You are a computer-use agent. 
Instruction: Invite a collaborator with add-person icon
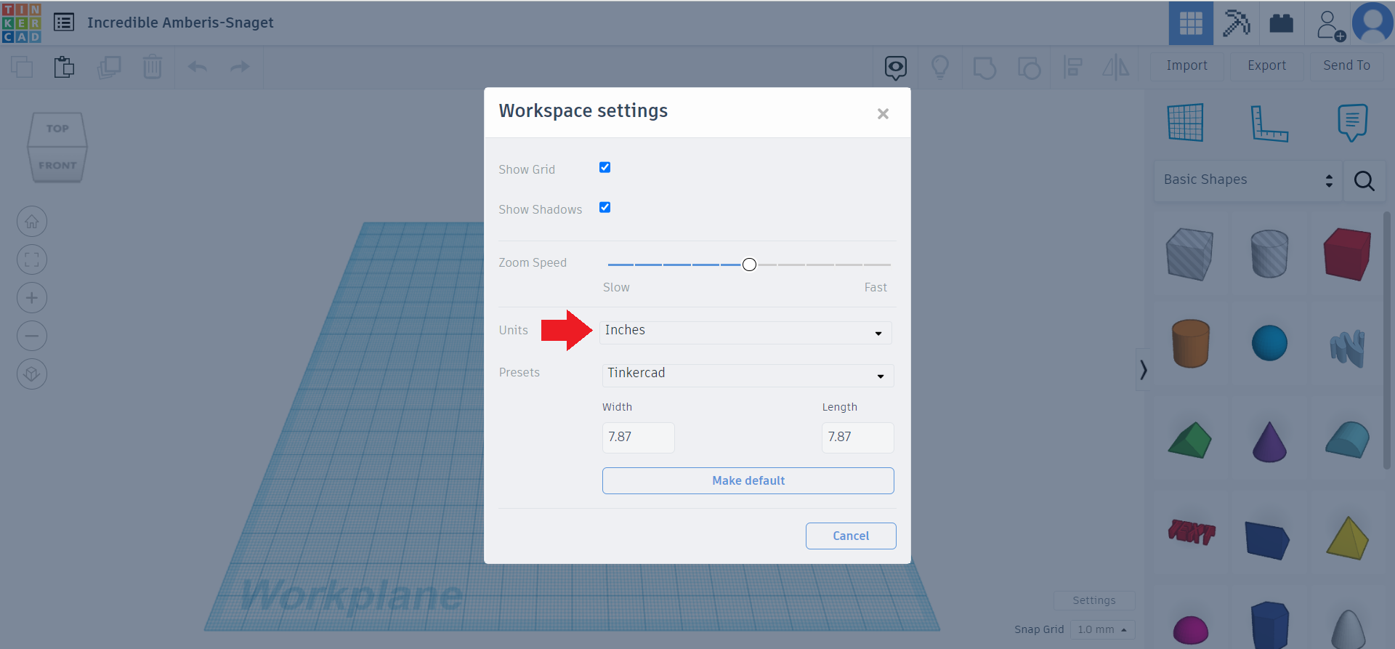click(x=1330, y=25)
